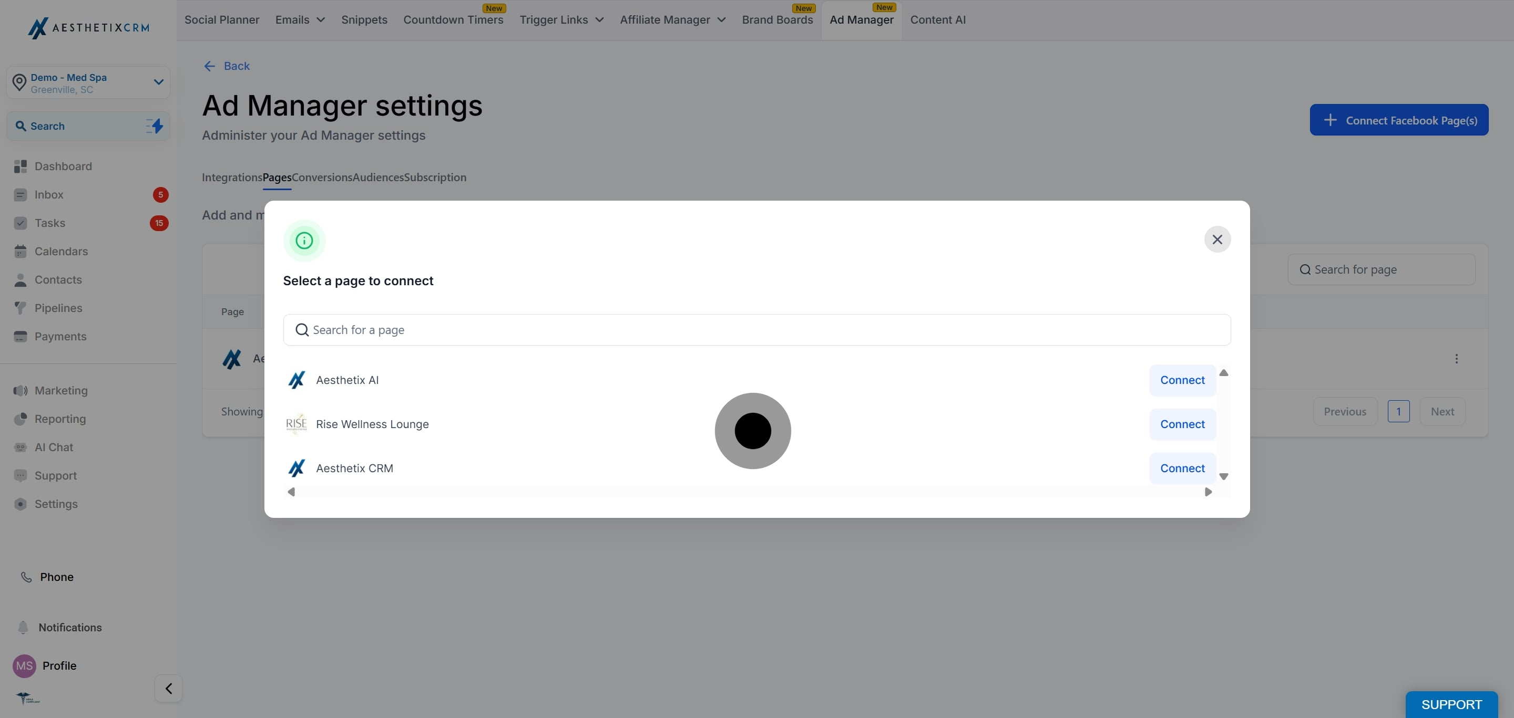Open the Brand Boards tab
The height and width of the screenshot is (718, 1514).
[777, 20]
